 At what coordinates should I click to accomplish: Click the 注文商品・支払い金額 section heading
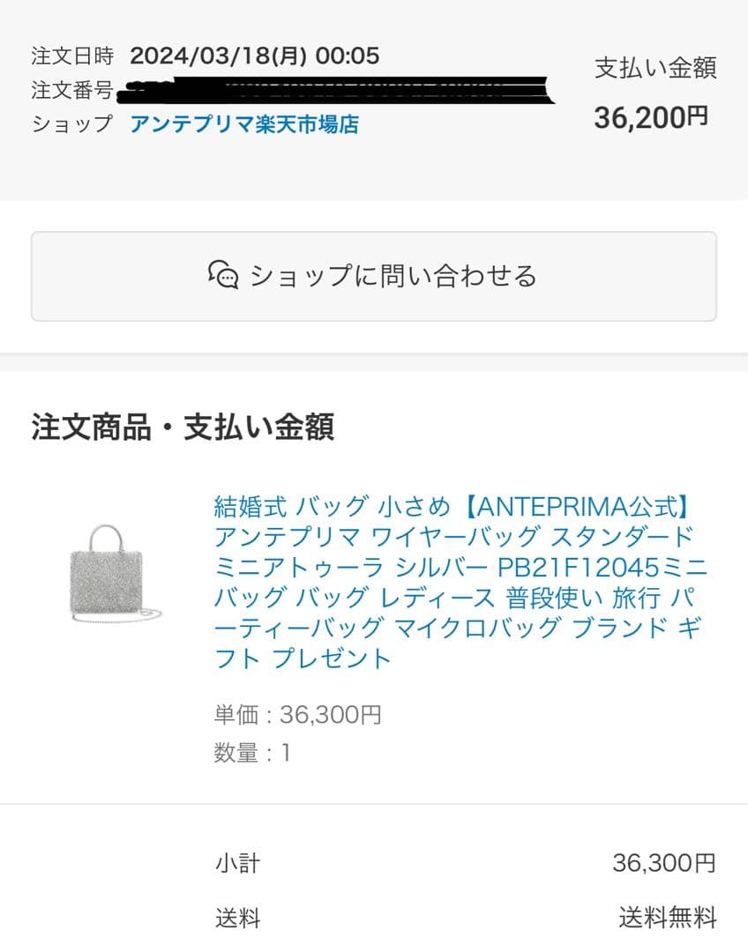coord(183,428)
